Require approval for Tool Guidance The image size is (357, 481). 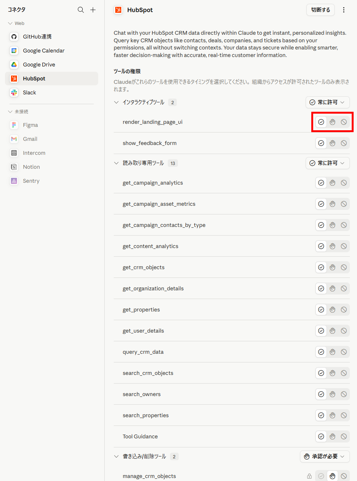332,436
